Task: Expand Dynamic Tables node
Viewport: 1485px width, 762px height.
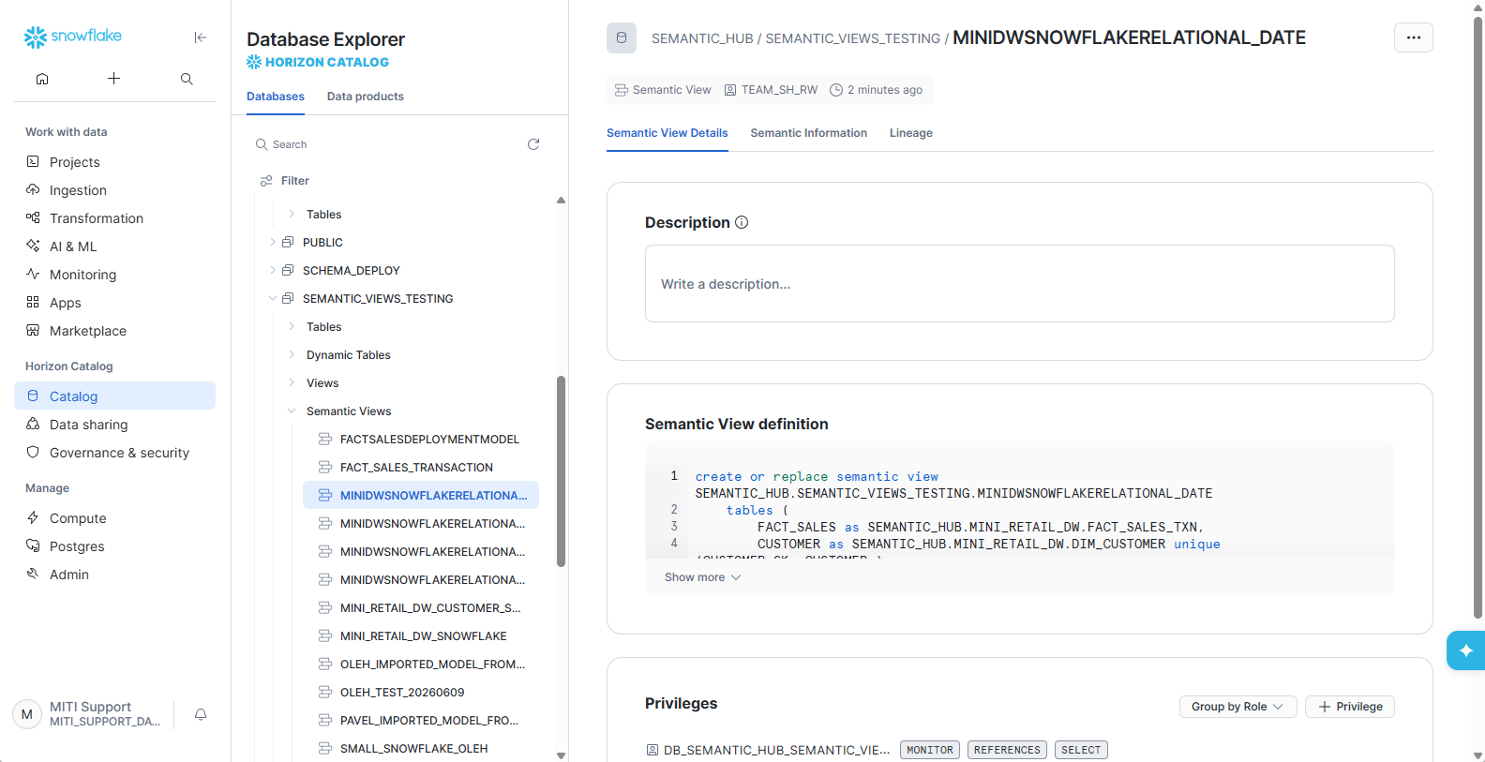Action: [x=292, y=354]
